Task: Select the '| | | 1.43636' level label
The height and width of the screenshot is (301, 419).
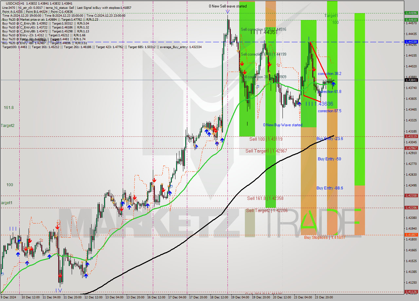Action: (319, 104)
